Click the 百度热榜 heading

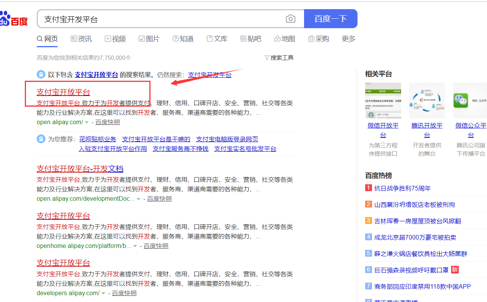[x=379, y=176]
